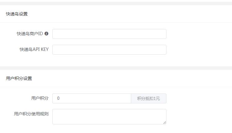Place cursor in 用户积分使用规则 textarea
This screenshot has height=133, width=232.
coord(109,117)
